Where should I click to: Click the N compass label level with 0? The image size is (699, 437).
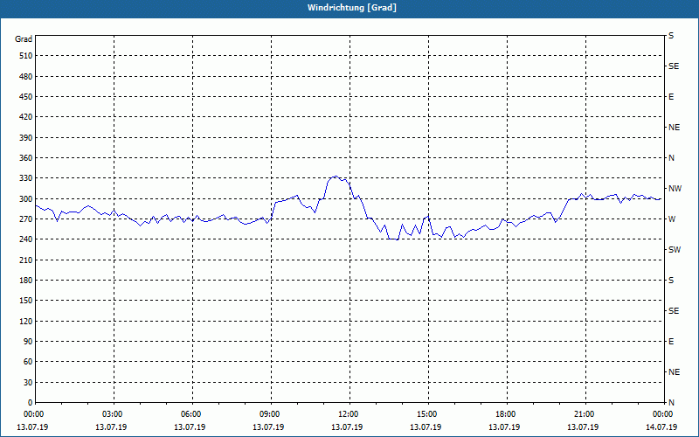[671, 403]
